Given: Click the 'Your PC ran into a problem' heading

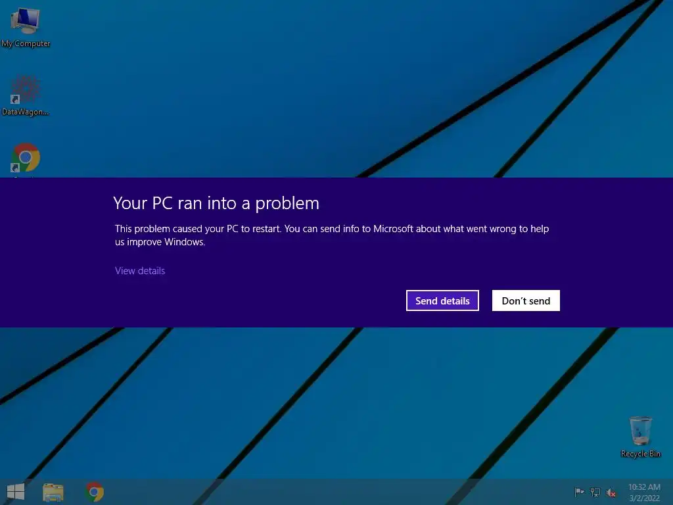Looking at the screenshot, I should click(x=216, y=203).
